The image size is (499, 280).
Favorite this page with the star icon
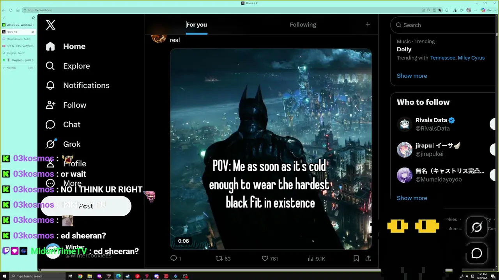(440, 10)
